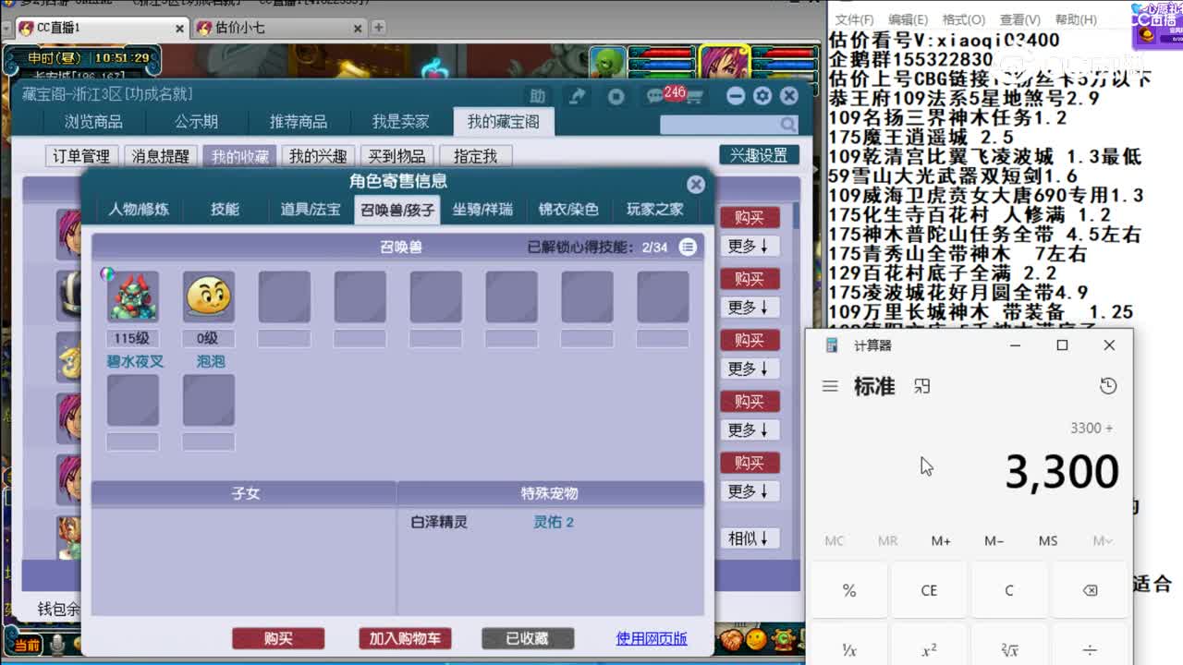Open 查看(V) menu in Notepad
The height and width of the screenshot is (665, 1183).
click(x=1019, y=19)
